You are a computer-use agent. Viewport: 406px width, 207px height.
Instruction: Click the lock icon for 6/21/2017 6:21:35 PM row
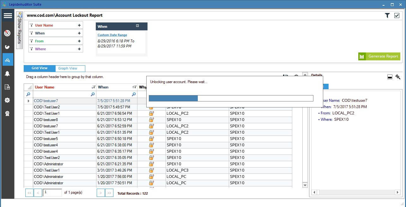click(x=151, y=164)
